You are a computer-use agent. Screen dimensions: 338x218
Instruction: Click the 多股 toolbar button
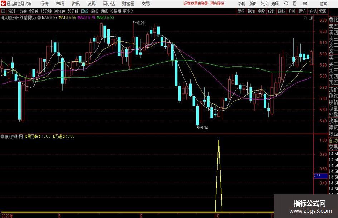261,11
